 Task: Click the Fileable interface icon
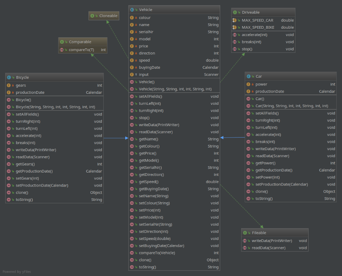tap(245, 233)
